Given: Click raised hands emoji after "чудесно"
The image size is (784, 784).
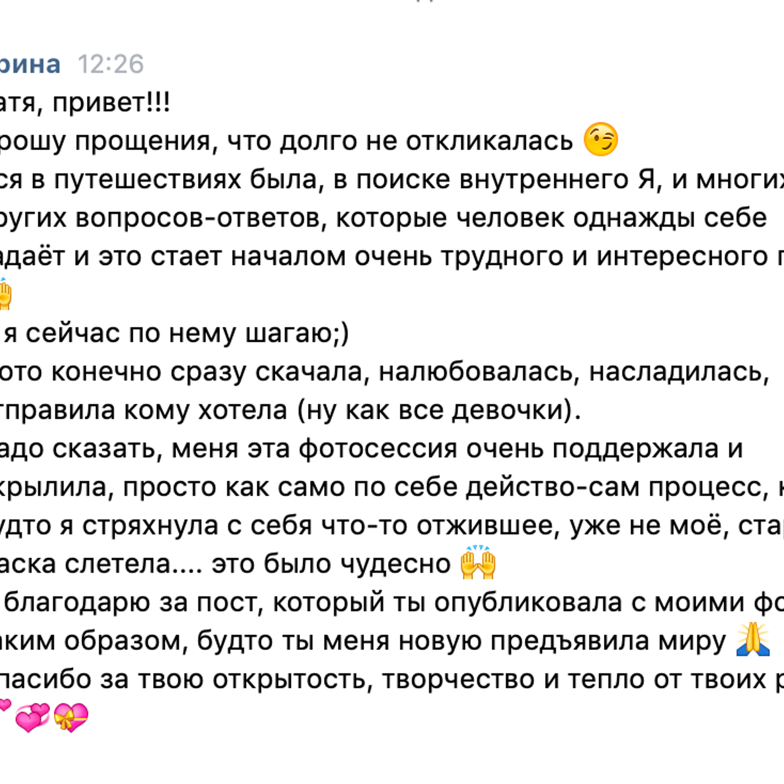Looking at the screenshot, I should [x=478, y=563].
